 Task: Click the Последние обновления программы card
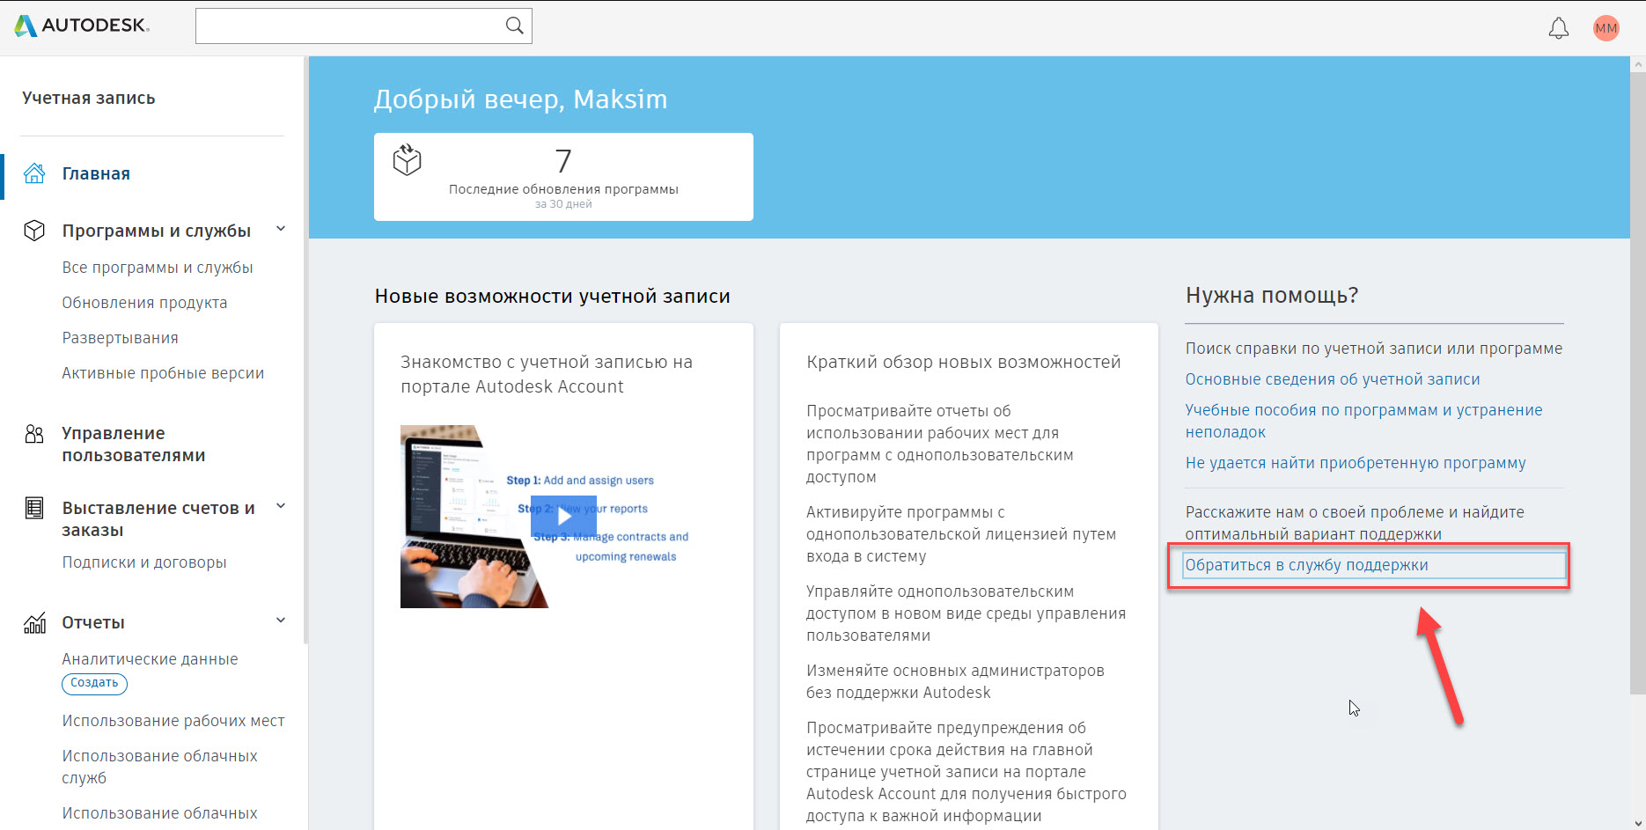[x=563, y=177]
